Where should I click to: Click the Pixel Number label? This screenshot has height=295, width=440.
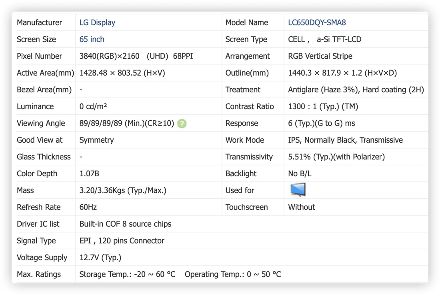(x=39, y=56)
